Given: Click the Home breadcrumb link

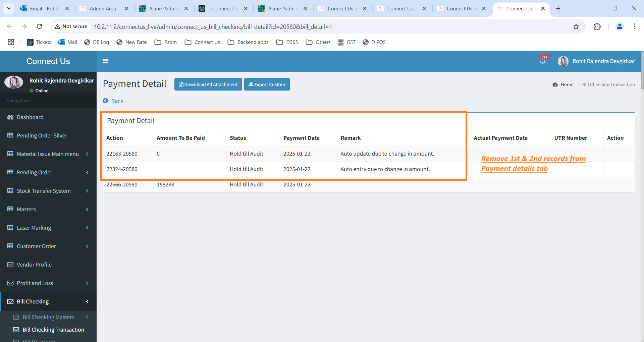Looking at the screenshot, I should (567, 84).
